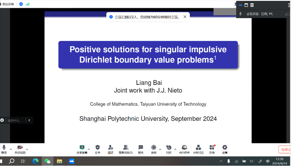This screenshot has width=291, height=166.
Task: Open the Chat (聊天) panel
Action: 141,148
